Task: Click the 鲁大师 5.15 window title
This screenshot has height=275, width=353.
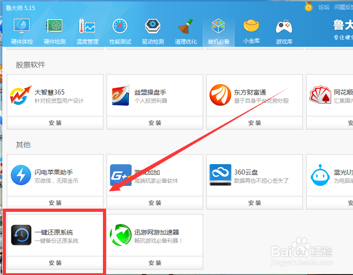Action: 20,8
